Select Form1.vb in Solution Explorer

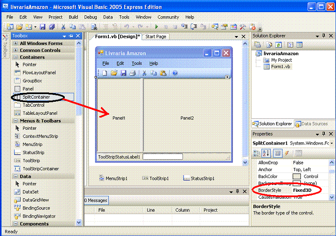click(281, 67)
